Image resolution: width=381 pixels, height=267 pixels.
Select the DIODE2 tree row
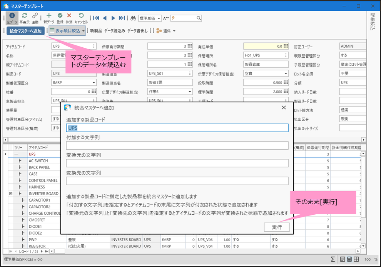(x=35, y=233)
